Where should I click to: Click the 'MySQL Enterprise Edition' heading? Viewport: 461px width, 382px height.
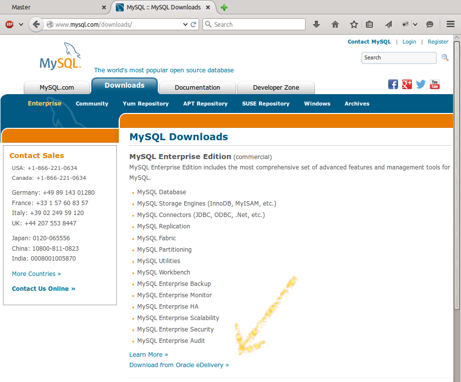[180, 157]
